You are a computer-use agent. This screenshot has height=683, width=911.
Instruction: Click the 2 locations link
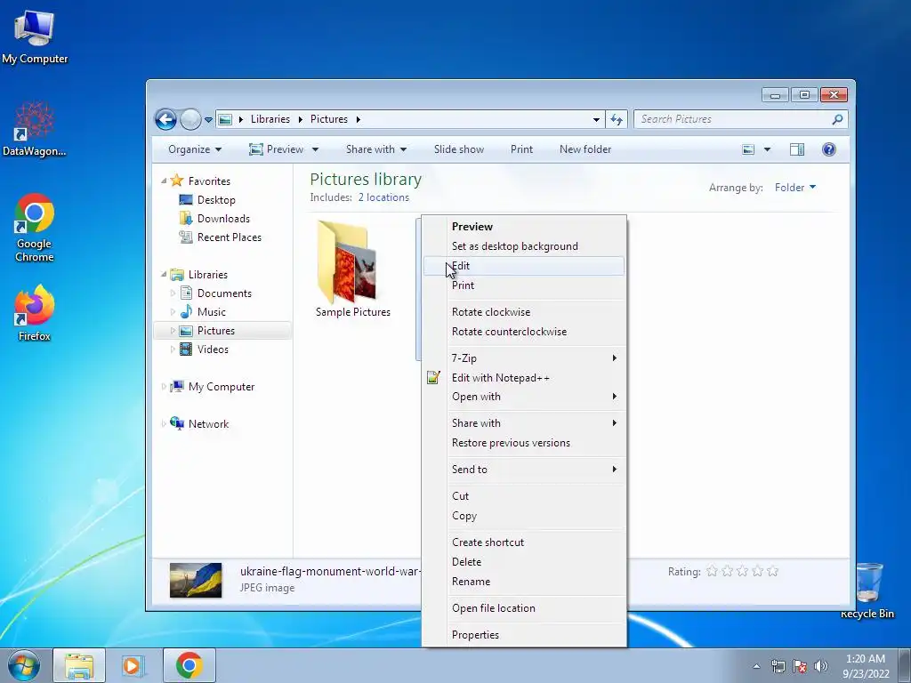(383, 197)
